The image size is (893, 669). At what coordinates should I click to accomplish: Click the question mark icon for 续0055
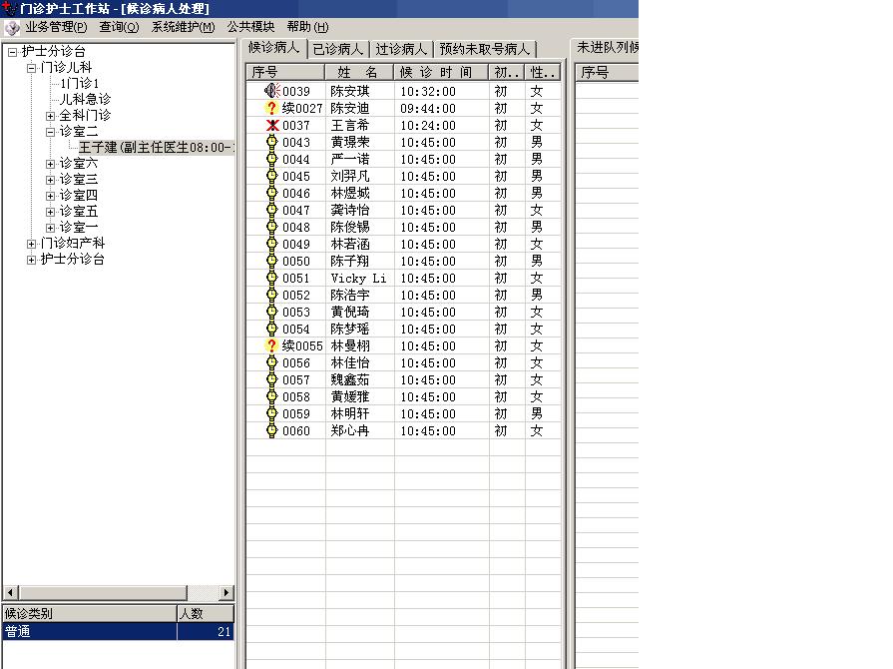(271, 345)
